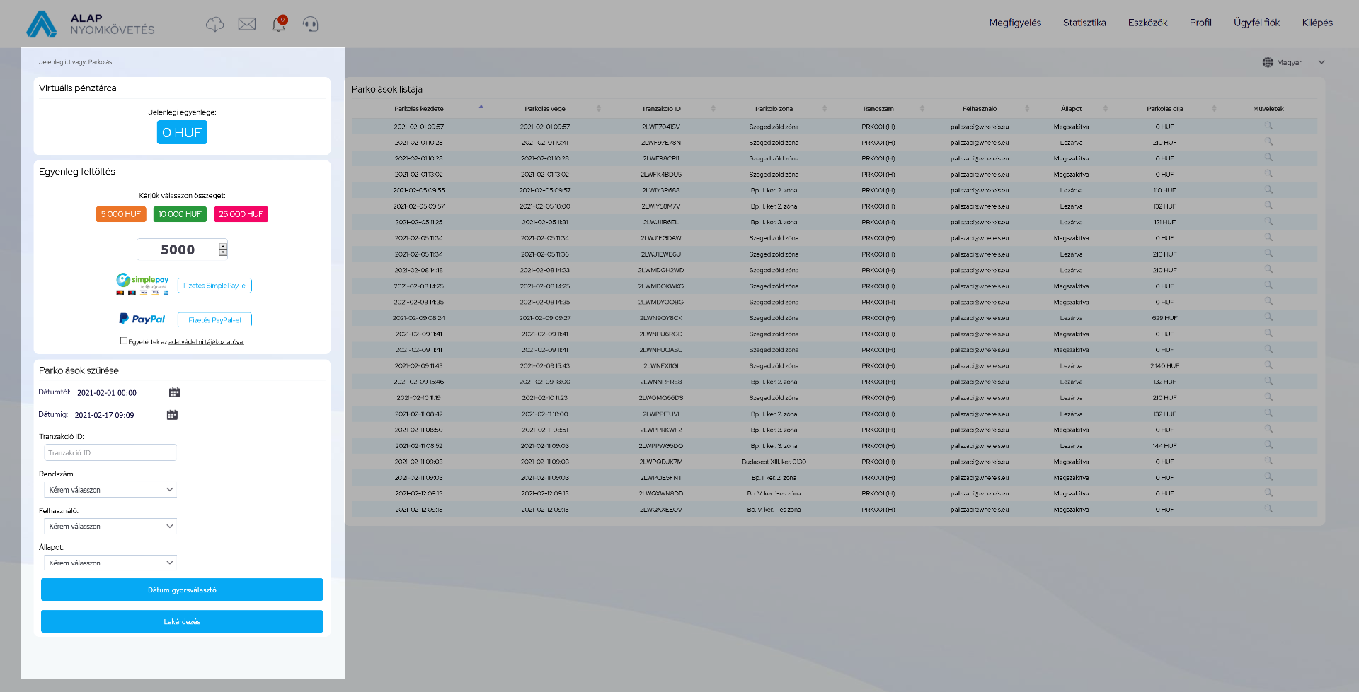Open the Statisztika menu

tap(1084, 23)
